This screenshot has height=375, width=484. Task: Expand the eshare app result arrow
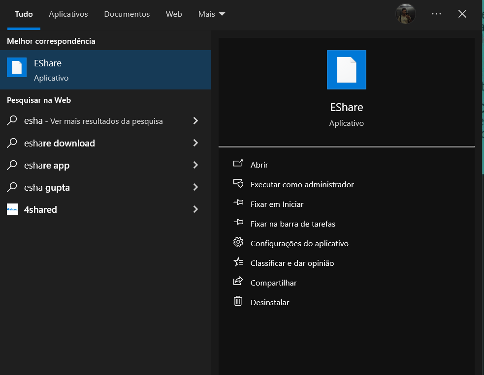[195, 165]
